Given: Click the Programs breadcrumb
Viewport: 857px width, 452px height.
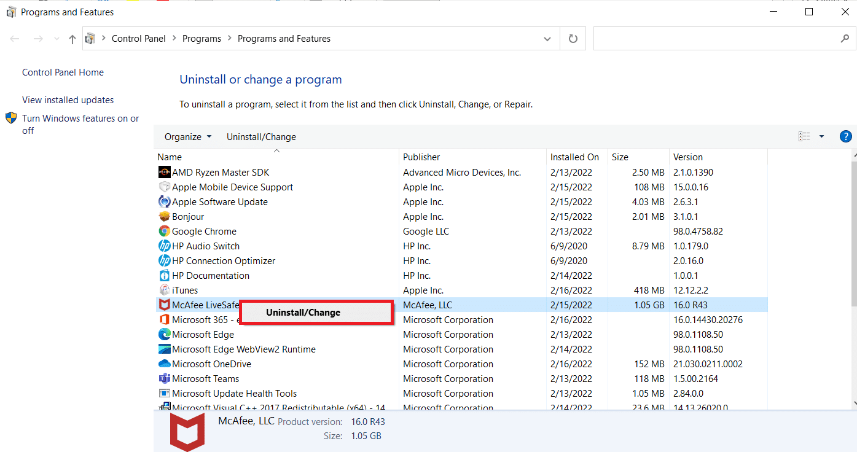Looking at the screenshot, I should point(202,39).
